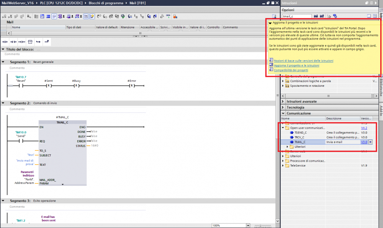Open link Compatibilità dei progetti
Viewport: 383px width, 228px height.
point(291,70)
